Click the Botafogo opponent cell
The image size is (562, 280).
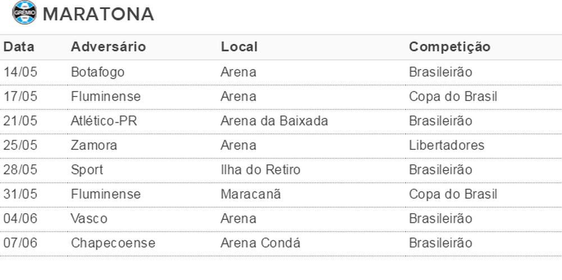pyautogui.click(x=97, y=72)
